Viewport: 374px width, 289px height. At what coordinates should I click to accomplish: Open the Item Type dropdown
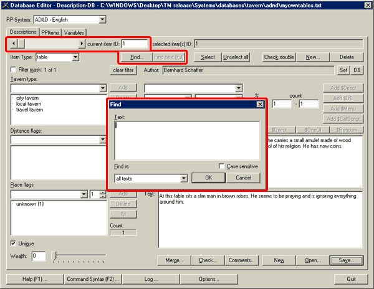tap(75, 57)
